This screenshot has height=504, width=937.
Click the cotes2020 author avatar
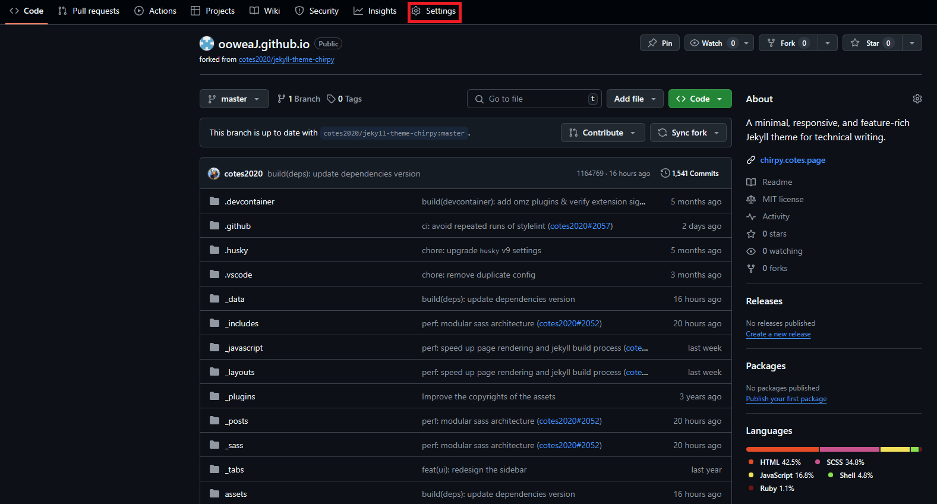(x=214, y=174)
